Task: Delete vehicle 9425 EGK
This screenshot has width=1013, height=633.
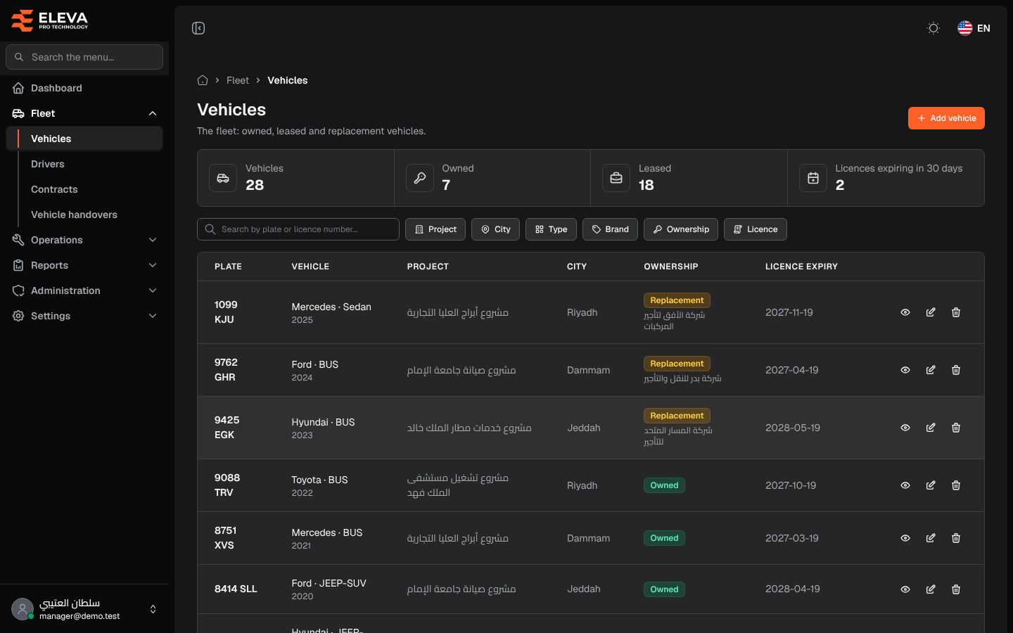Action: (x=956, y=428)
